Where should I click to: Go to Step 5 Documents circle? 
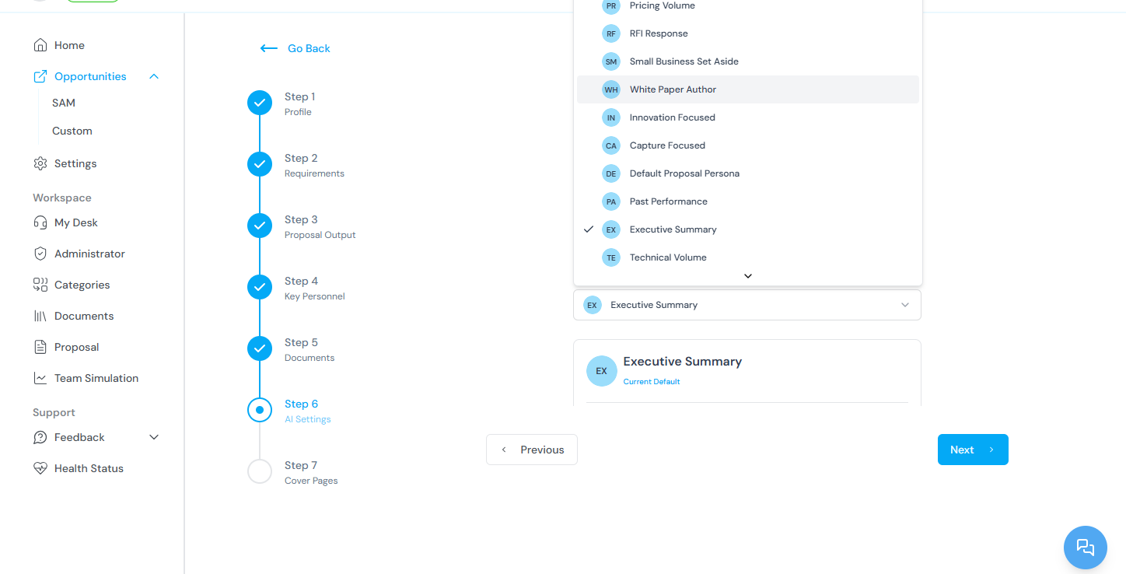(260, 348)
